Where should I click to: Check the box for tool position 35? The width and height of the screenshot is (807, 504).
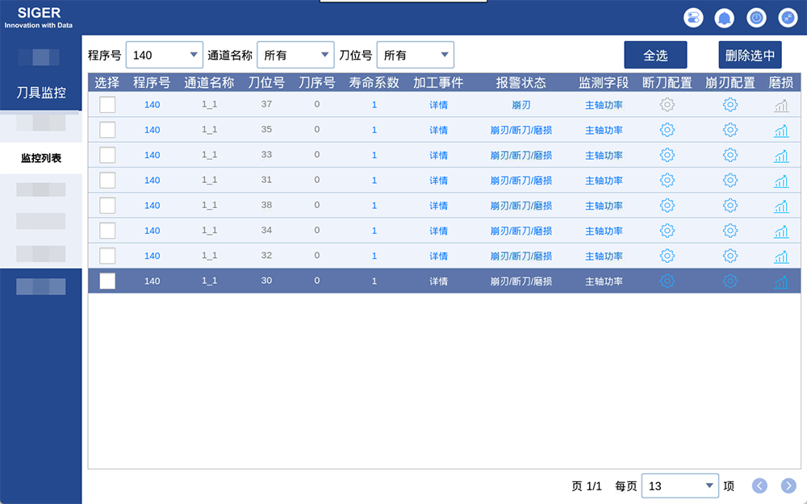tap(107, 130)
